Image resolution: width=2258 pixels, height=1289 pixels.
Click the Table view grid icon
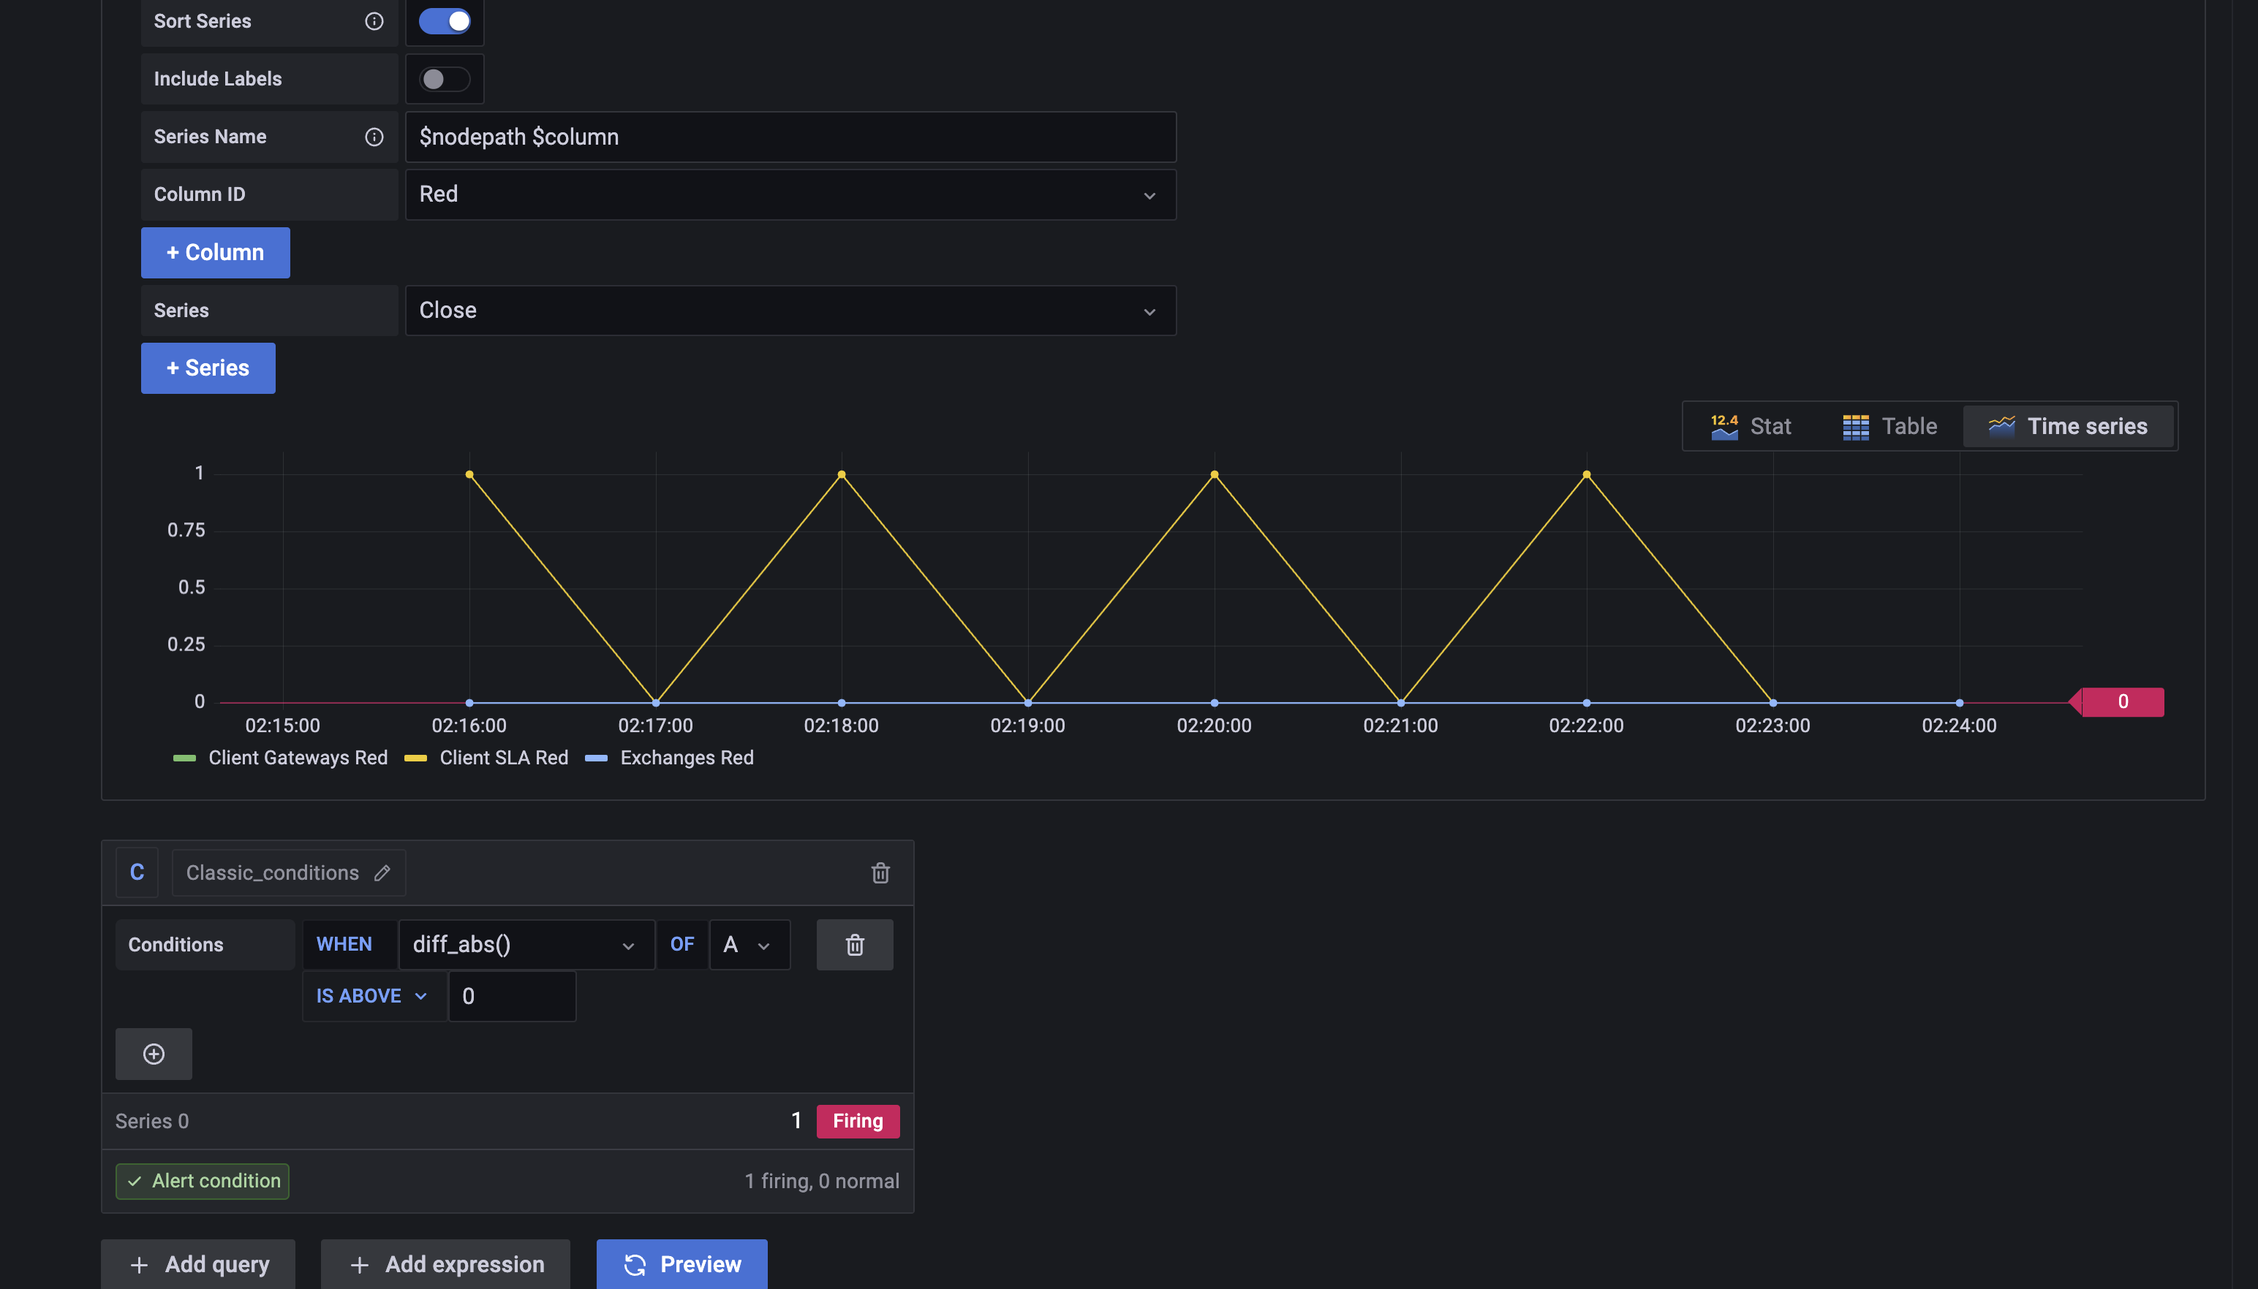(x=1855, y=427)
